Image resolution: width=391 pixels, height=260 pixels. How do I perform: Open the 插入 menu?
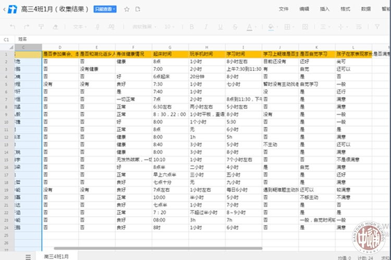(x=324, y=9)
